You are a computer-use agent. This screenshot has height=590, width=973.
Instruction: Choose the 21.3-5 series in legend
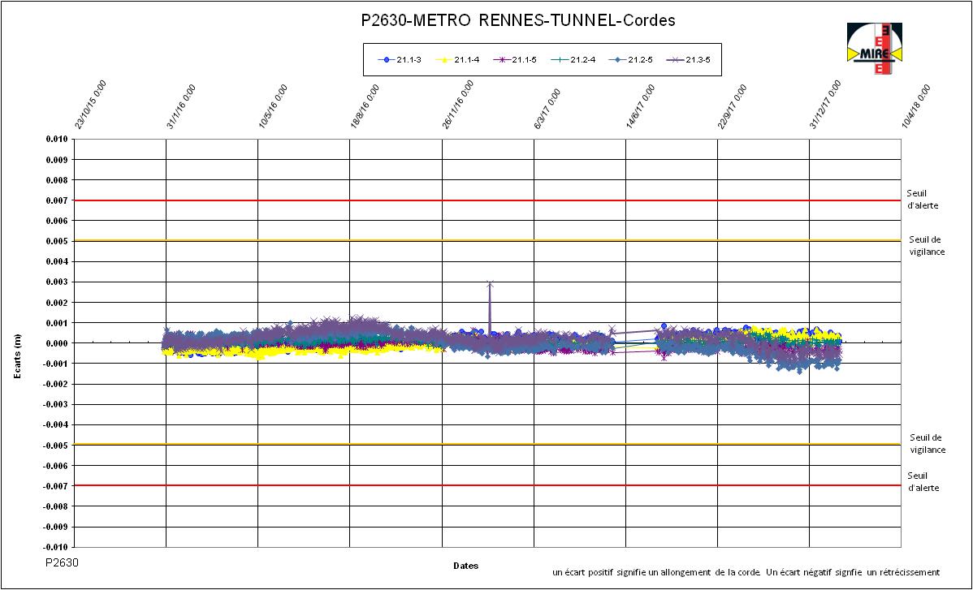(689, 59)
